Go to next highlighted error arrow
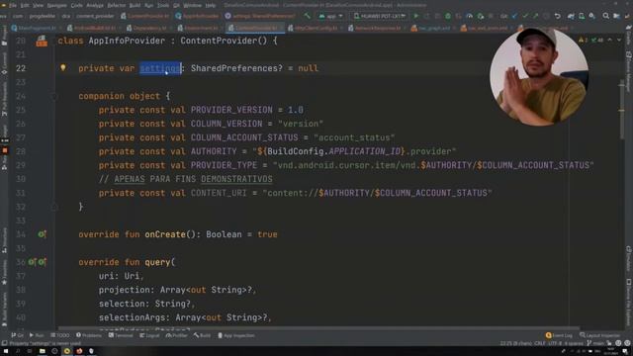633x356 pixels. point(619,40)
